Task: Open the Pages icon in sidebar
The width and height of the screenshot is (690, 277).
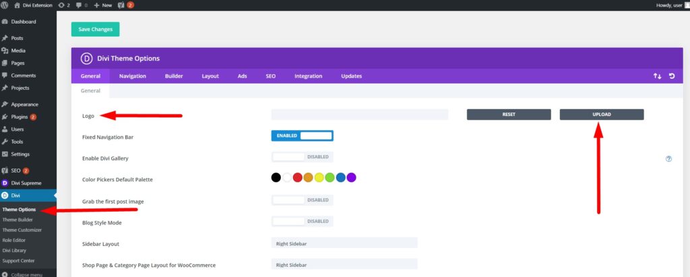Action: point(5,63)
